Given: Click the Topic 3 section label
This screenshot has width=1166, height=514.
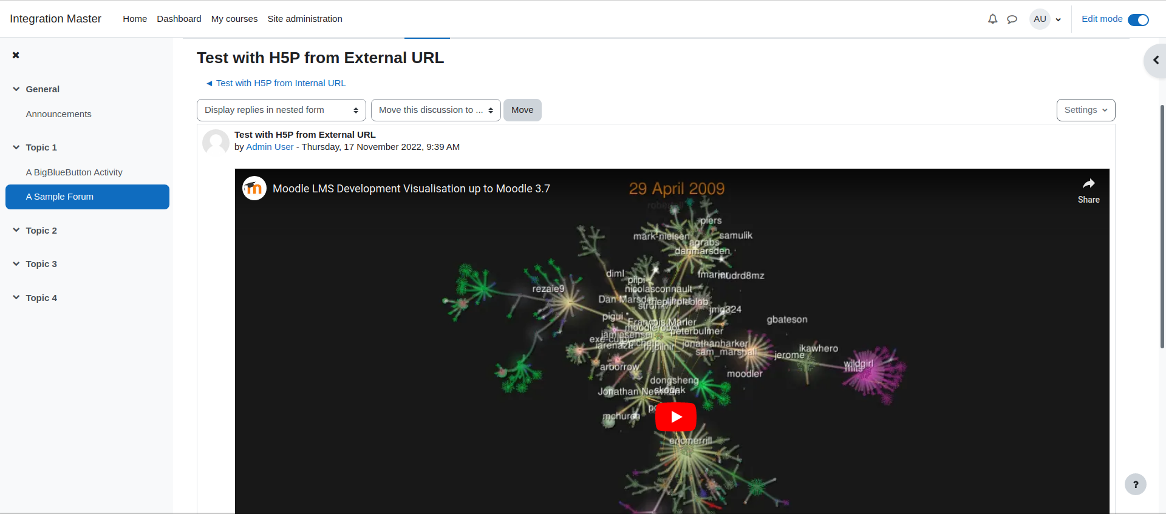Looking at the screenshot, I should (x=41, y=264).
